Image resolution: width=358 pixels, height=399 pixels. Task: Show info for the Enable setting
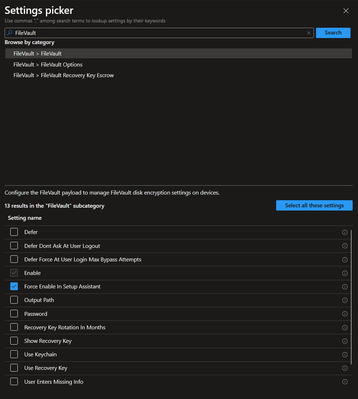345,273
